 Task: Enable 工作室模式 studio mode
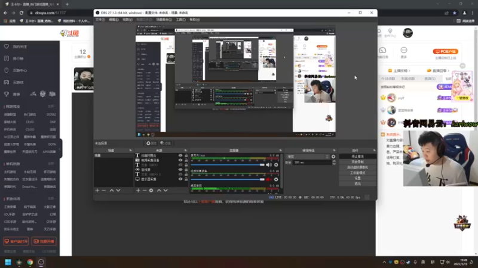(x=357, y=173)
